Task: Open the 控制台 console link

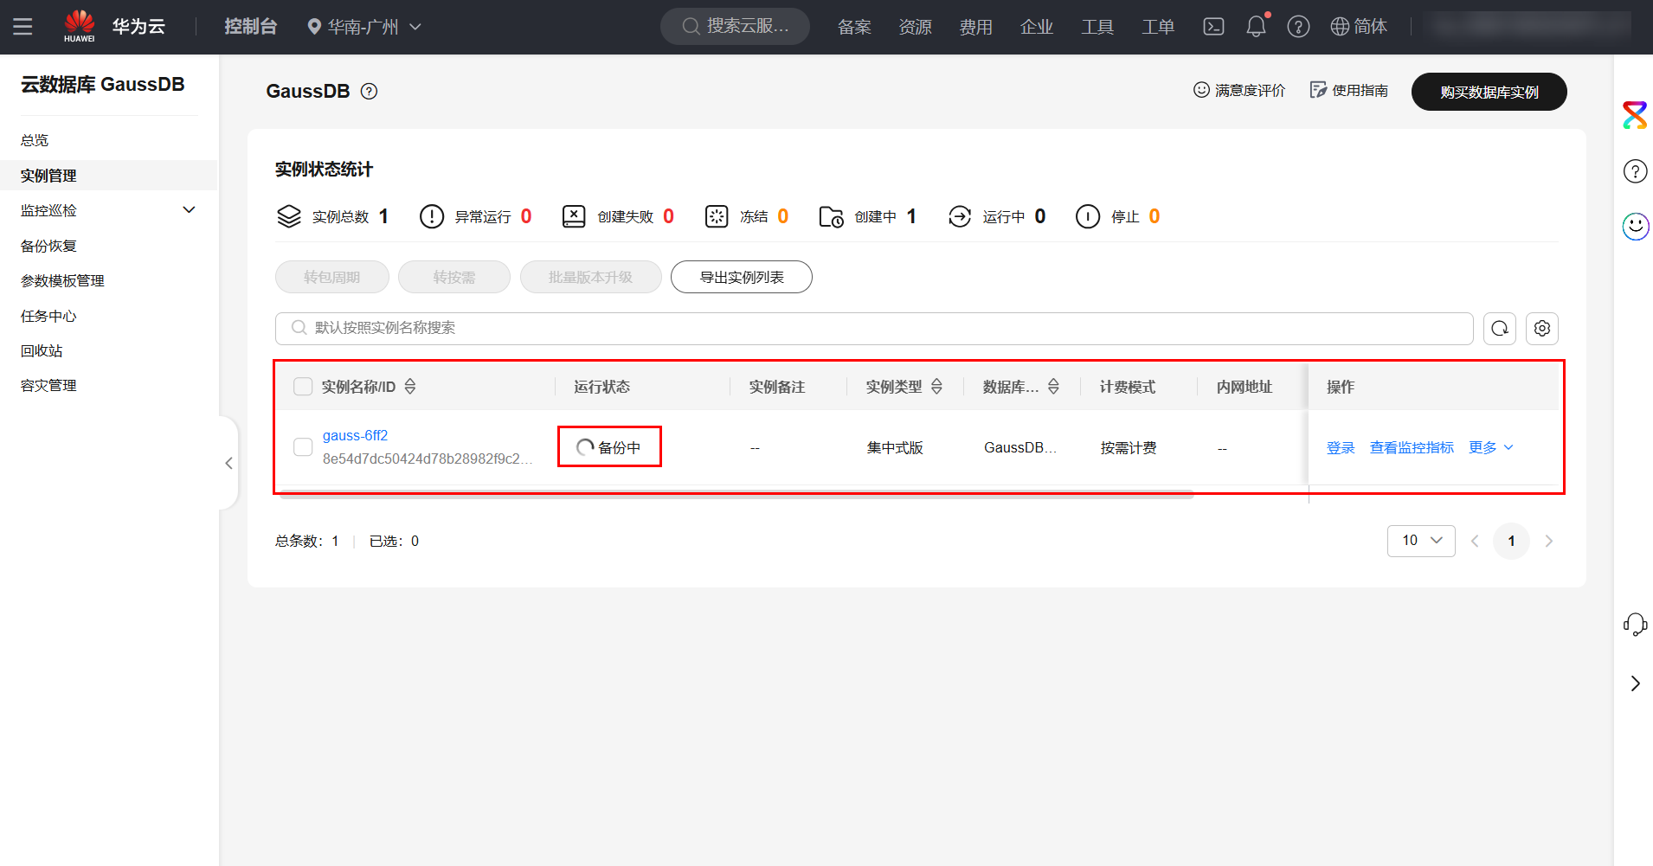Action: tap(250, 27)
